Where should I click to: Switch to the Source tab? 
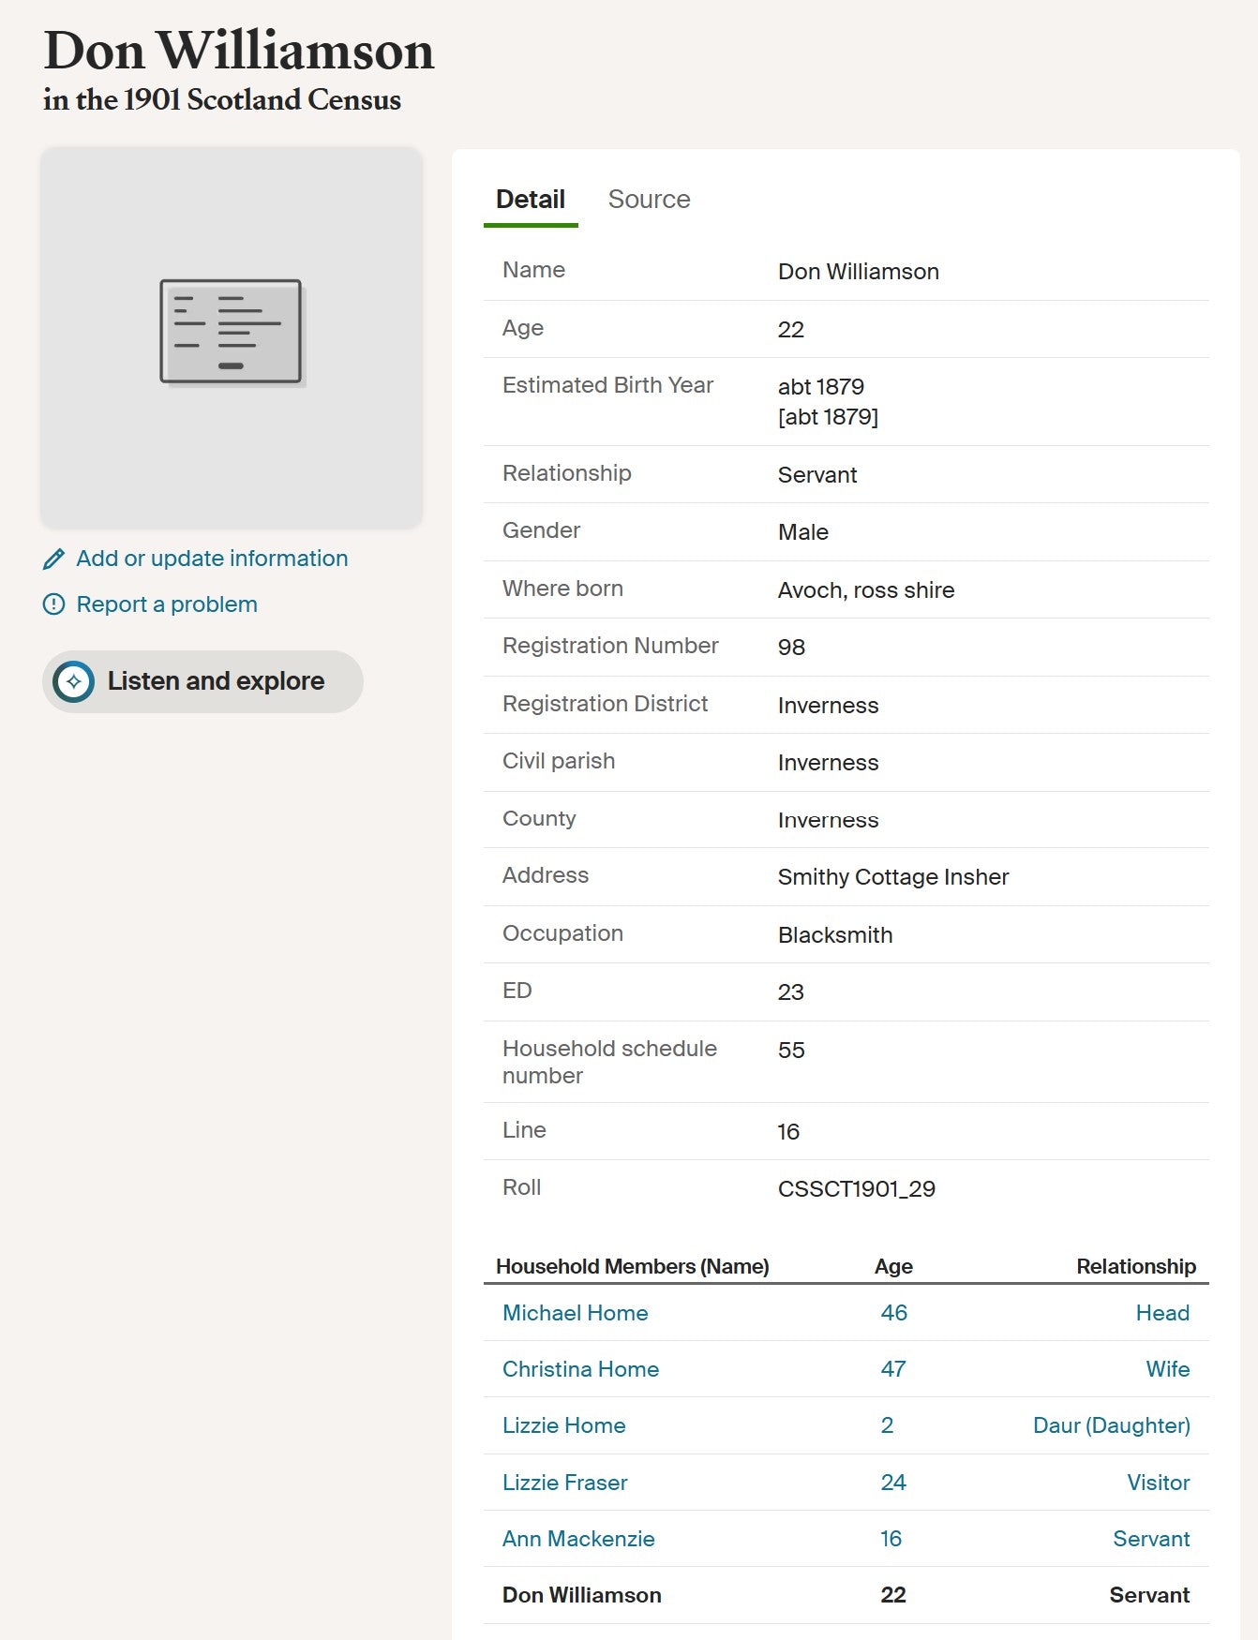(649, 200)
